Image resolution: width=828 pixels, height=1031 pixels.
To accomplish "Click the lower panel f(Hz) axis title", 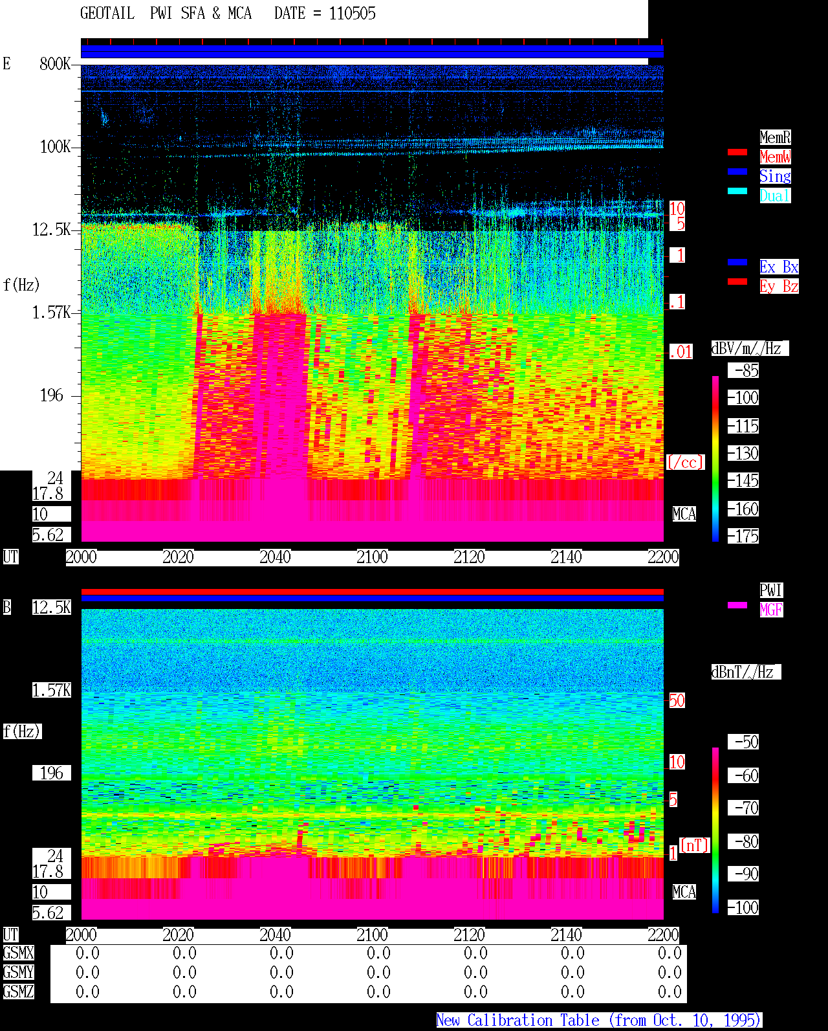I will pyautogui.click(x=22, y=732).
